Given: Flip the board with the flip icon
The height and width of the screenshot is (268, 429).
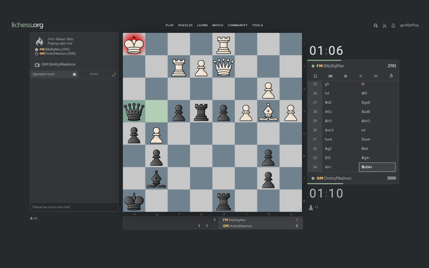Looking at the screenshot, I should coord(315,76).
